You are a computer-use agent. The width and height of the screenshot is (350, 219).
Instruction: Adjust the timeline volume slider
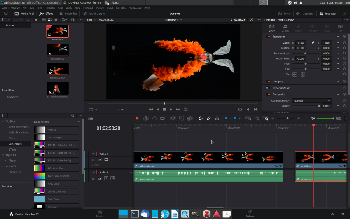325,119
